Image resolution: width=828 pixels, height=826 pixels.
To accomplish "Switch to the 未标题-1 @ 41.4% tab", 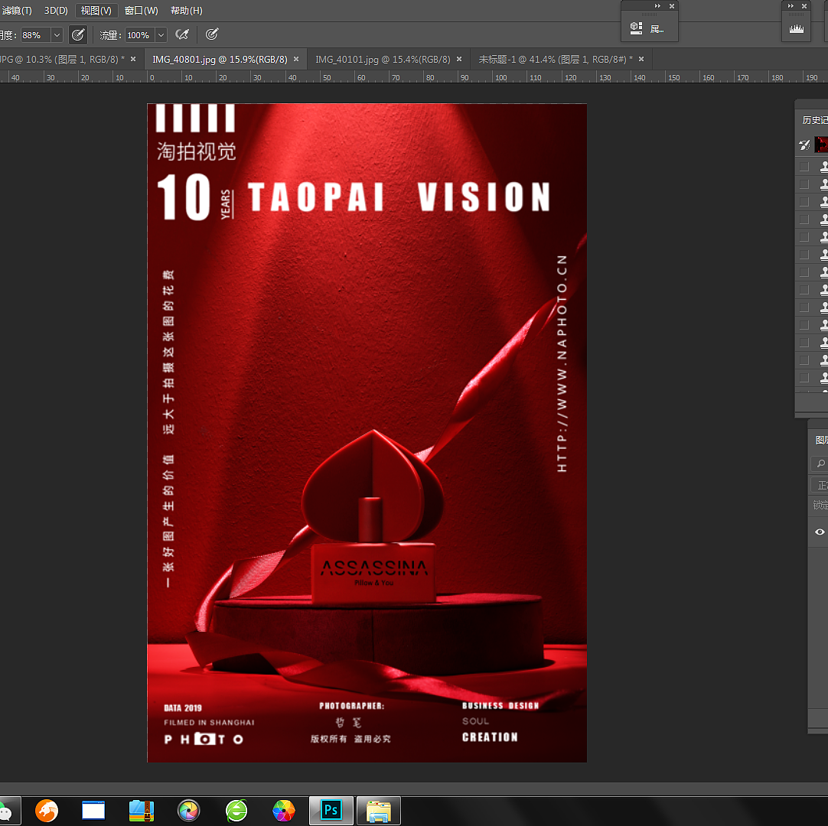I will 556,59.
